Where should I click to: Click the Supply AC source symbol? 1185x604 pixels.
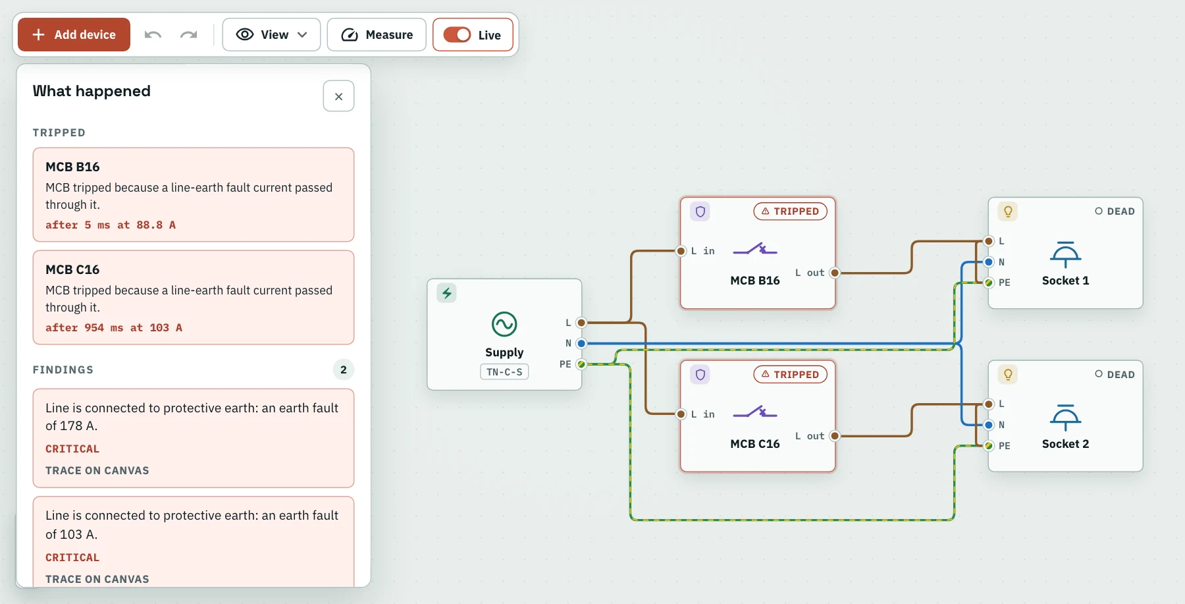tap(504, 324)
